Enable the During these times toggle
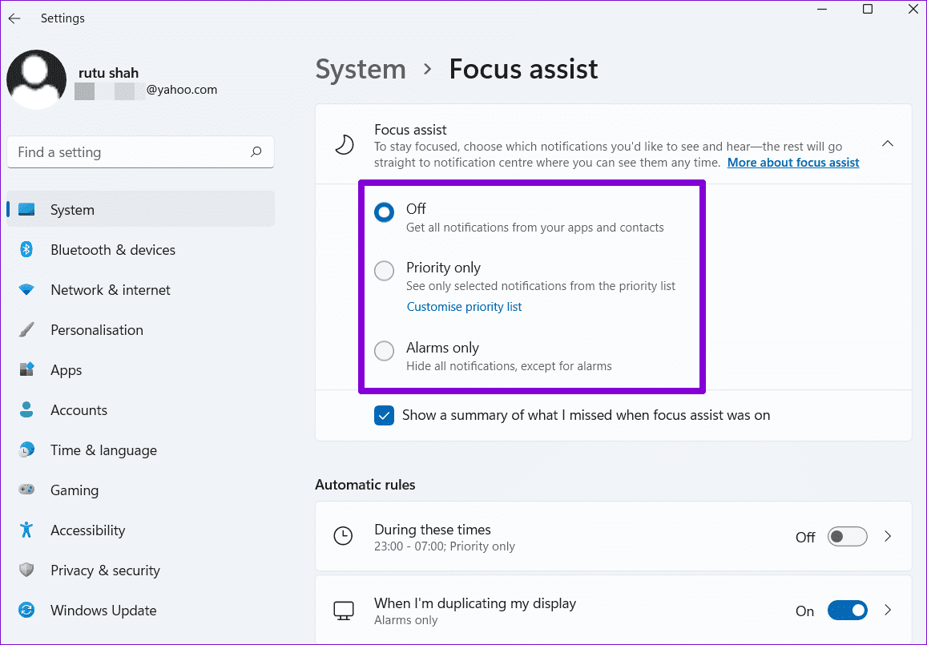927x645 pixels. click(x=847, y=537)
